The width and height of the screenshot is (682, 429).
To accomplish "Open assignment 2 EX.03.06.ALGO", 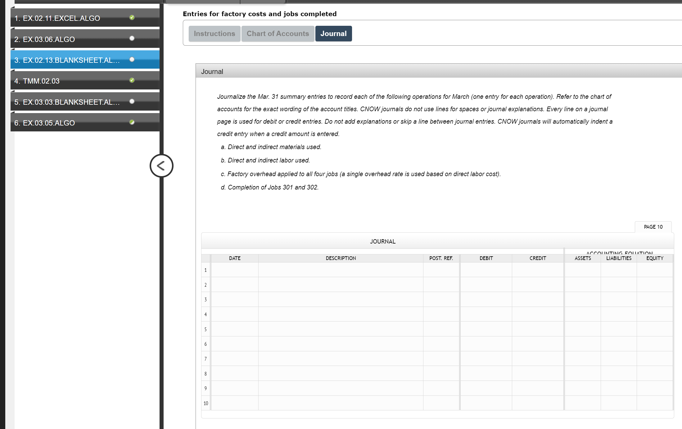I will click(71, 39).
